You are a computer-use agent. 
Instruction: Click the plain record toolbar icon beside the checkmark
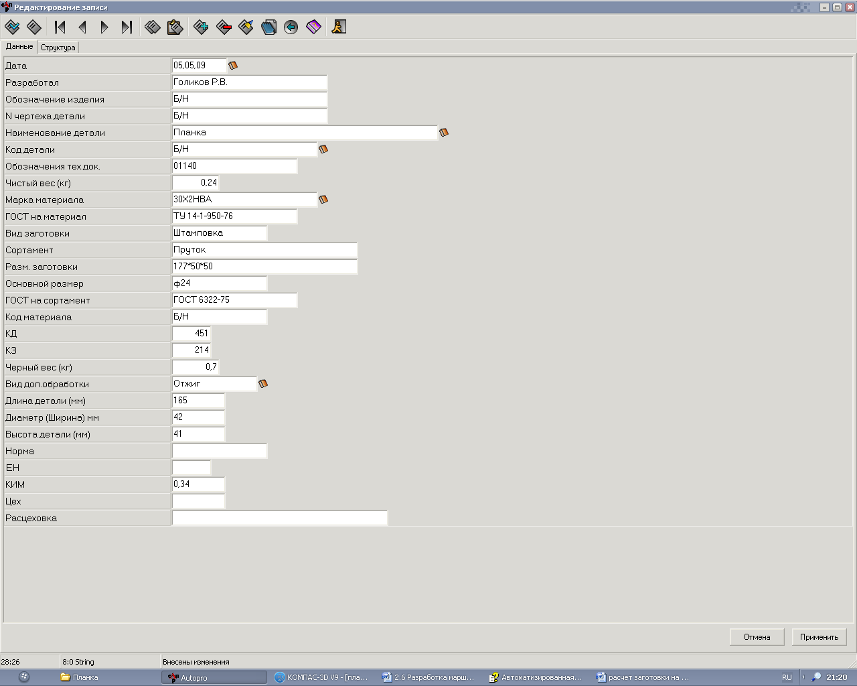[34, 27]
